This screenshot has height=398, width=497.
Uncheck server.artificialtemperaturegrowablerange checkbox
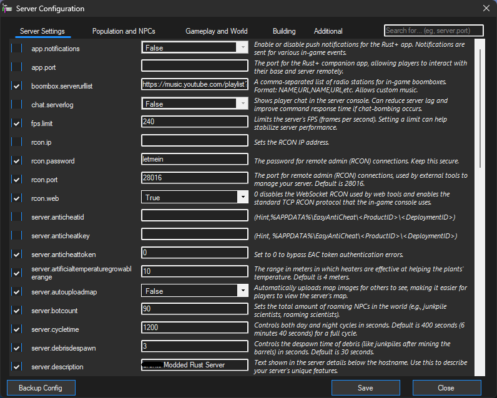point(16,273)
